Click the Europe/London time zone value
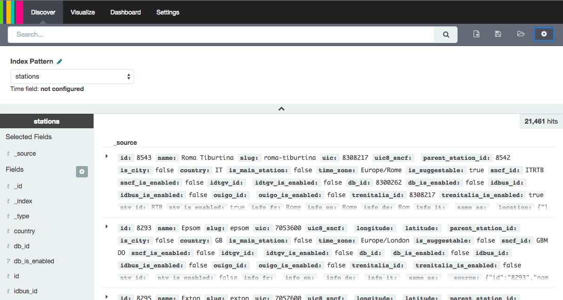Screen dimensions: 563x300 click(x=385, y=241)
